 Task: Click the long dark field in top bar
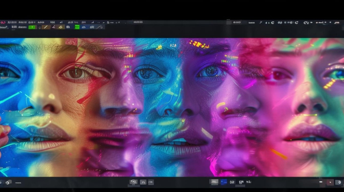click(179, 22)
